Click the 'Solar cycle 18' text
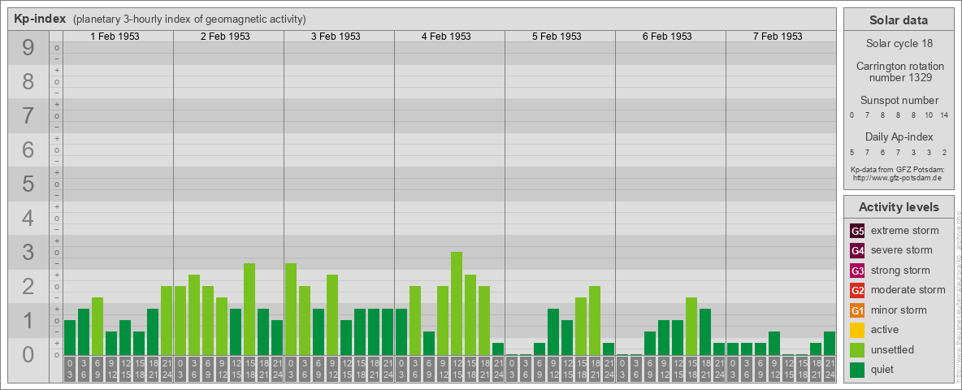This screenshot has width=962, height=390. [898, 44]
